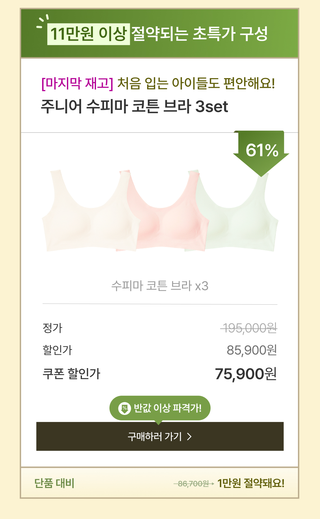Click the 75,900원 coupon price
320x519 pixels.
[245, 374]
